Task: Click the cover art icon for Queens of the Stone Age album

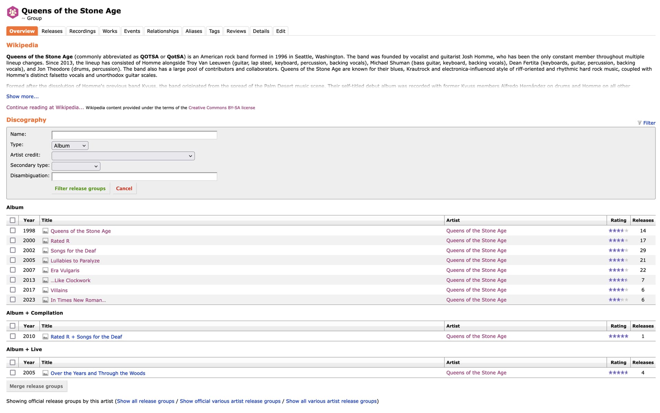Action: point(45,231)
